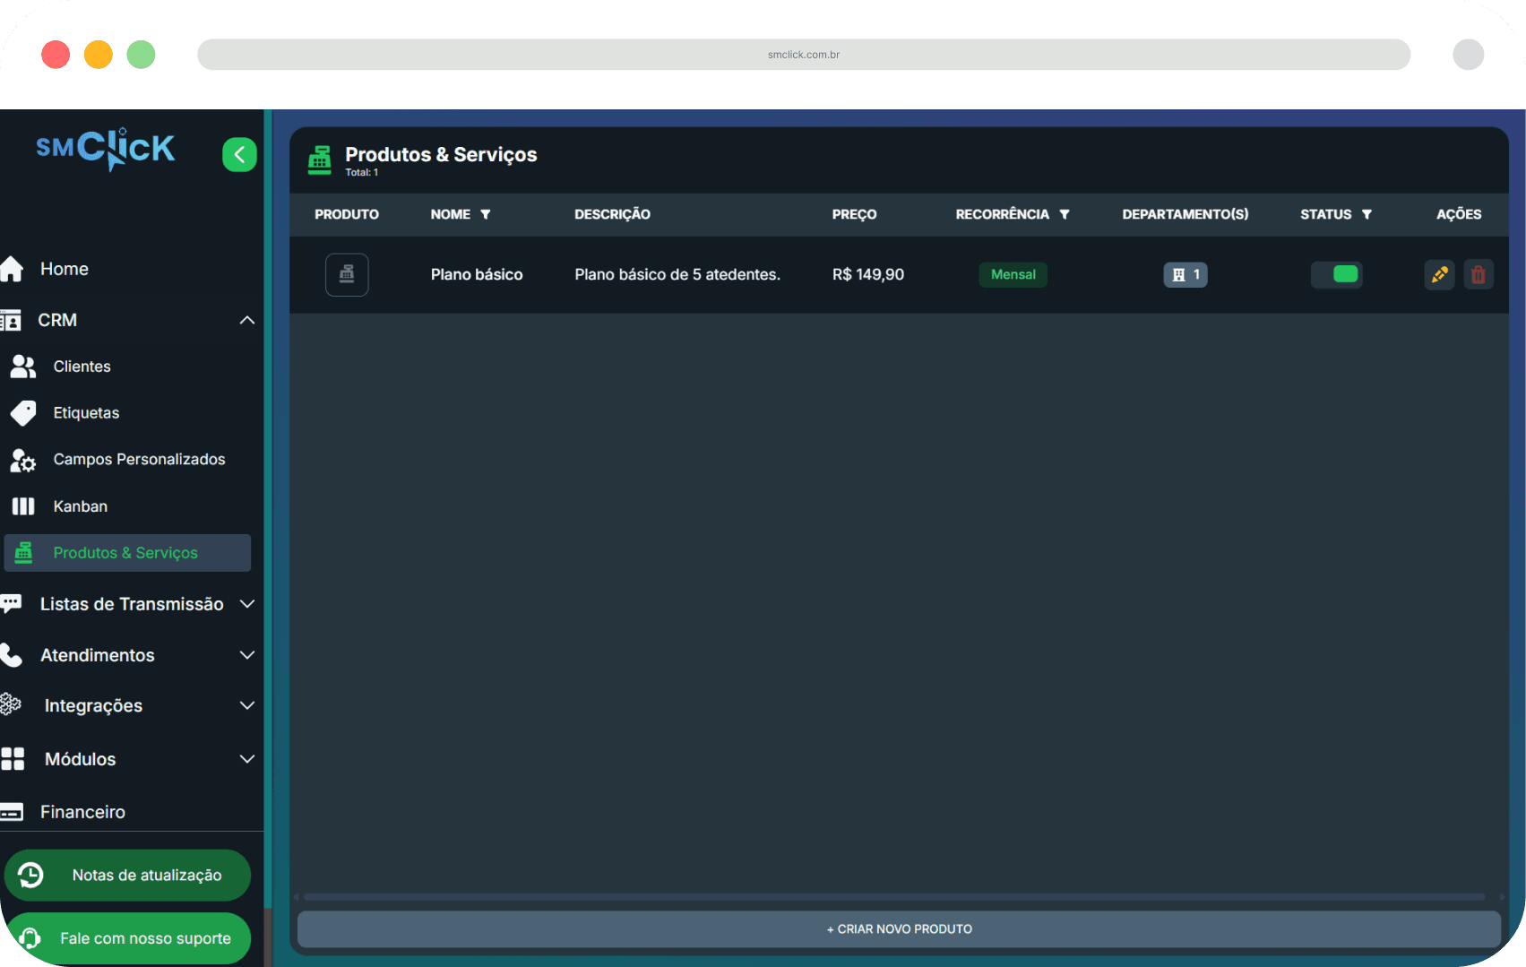This screenshot has height=967, width=1526.
Task: Click the horizontal scrollbar below the table
Action: (x=893, y=896)
